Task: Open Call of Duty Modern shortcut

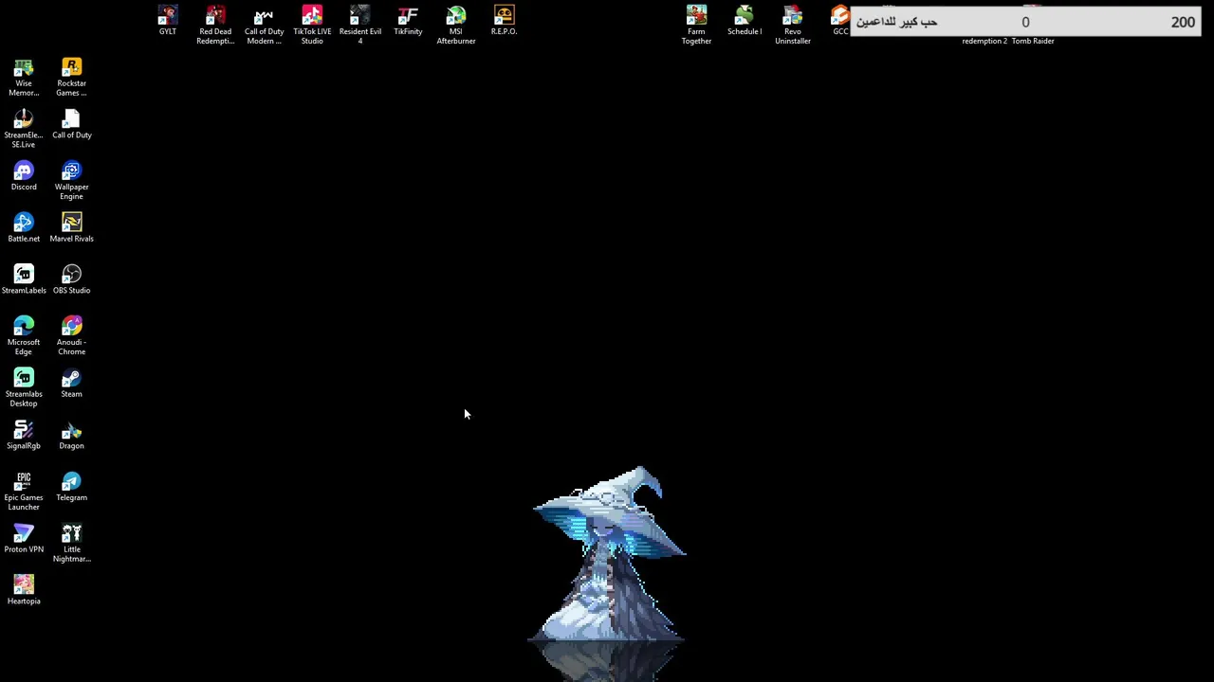Action: click(x=264, y=26)
